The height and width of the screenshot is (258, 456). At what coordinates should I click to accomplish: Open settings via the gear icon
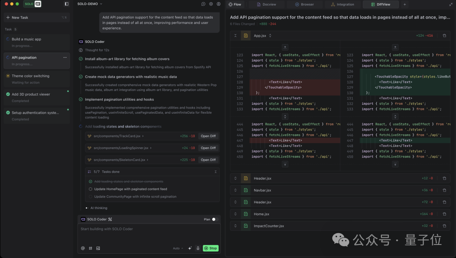[211, 4]
